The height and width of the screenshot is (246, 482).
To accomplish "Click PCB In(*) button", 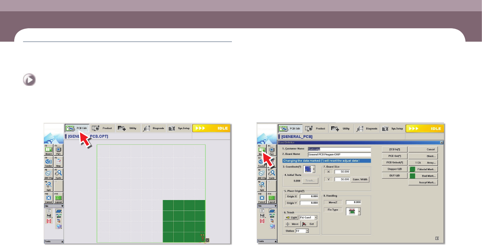I will (395, 150).
